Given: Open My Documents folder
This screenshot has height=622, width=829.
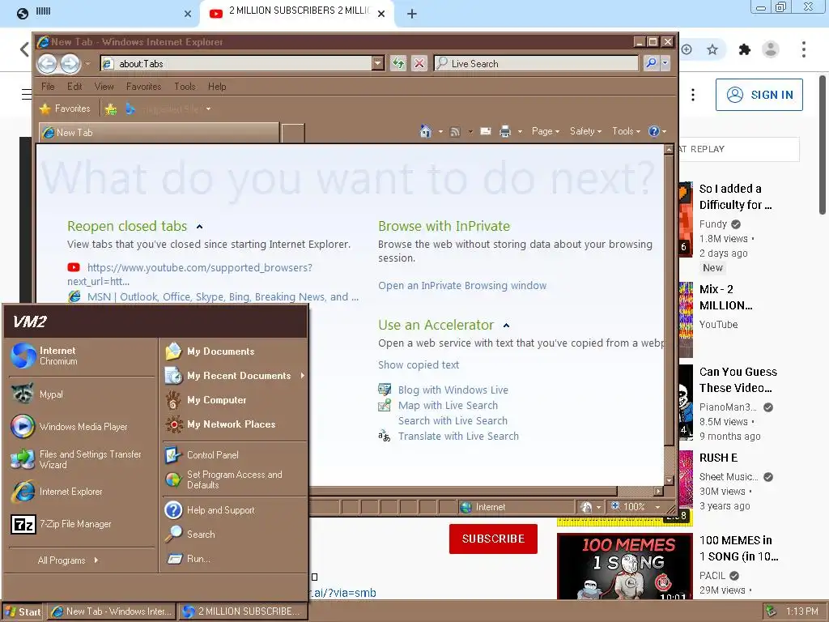Looking at the screenshot, I should click(234, 351).
